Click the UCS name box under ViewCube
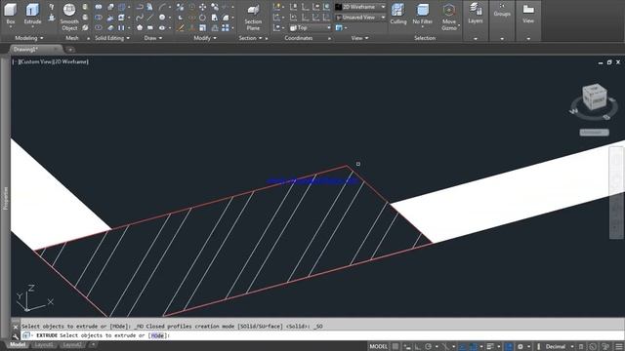The height and width of the screenshot is (351, 625). 594,133
